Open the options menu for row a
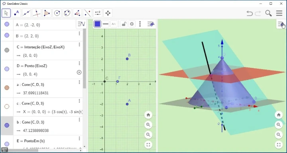The height and width of the screenshot is (153, 287). (x=79, y=82)
